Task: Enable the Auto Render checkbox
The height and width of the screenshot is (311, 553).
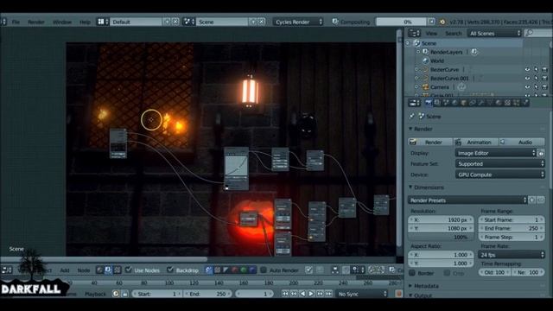Action: [x=264, y=270]
